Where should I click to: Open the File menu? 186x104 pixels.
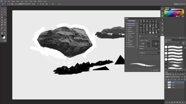5,1
